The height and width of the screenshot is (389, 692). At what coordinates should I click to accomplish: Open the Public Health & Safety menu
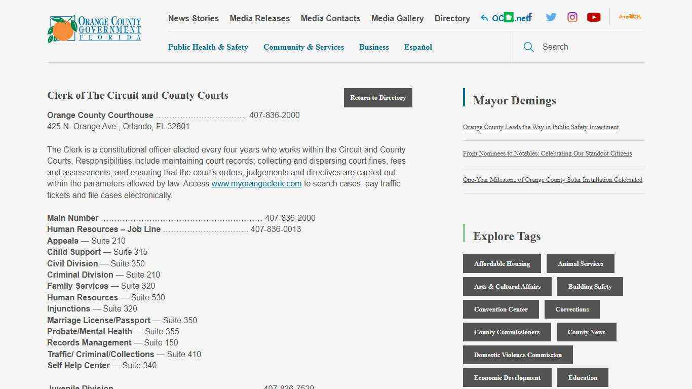pos(208,47)
